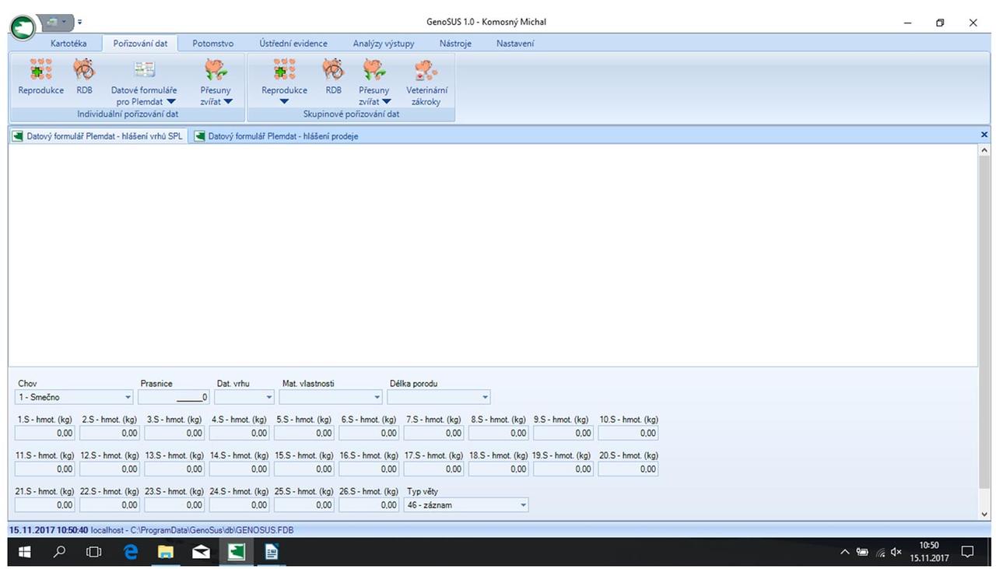Open the Windows Start menu
Image resolution: width=996 pixels, height=569 pixels.
[x=23, y=552]
